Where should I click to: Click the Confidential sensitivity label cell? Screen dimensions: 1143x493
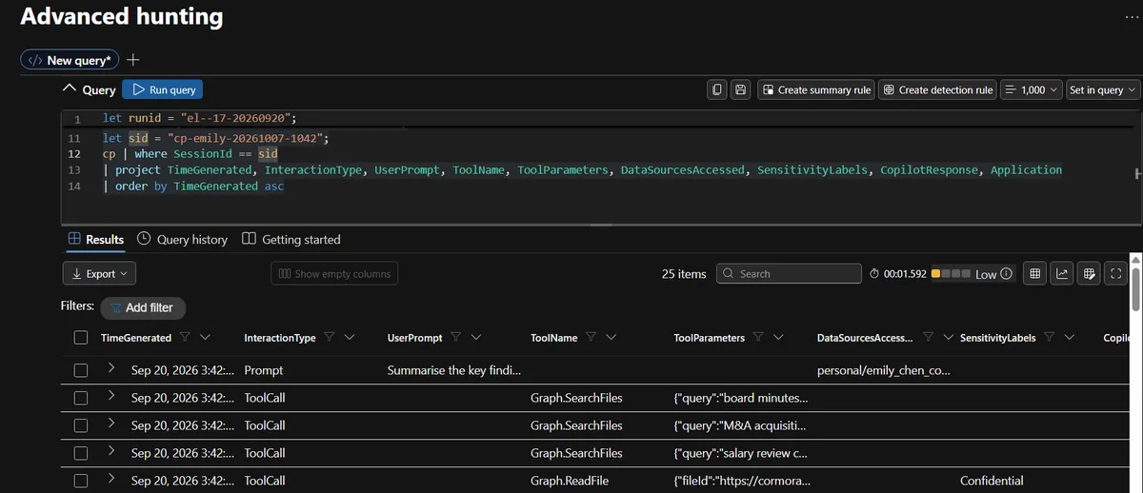tap(992, 481)
